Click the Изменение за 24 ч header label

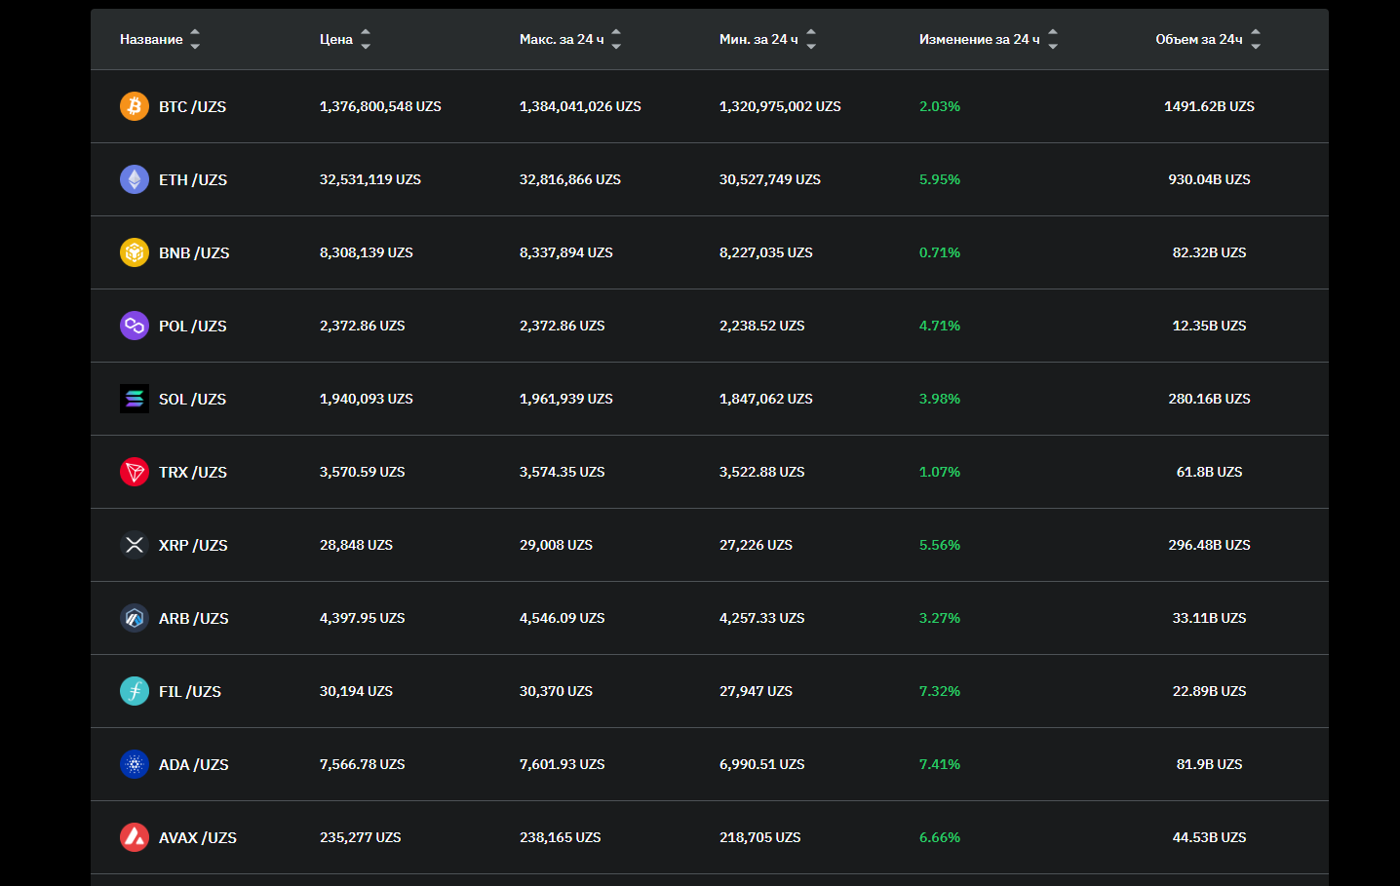[980, 39]
